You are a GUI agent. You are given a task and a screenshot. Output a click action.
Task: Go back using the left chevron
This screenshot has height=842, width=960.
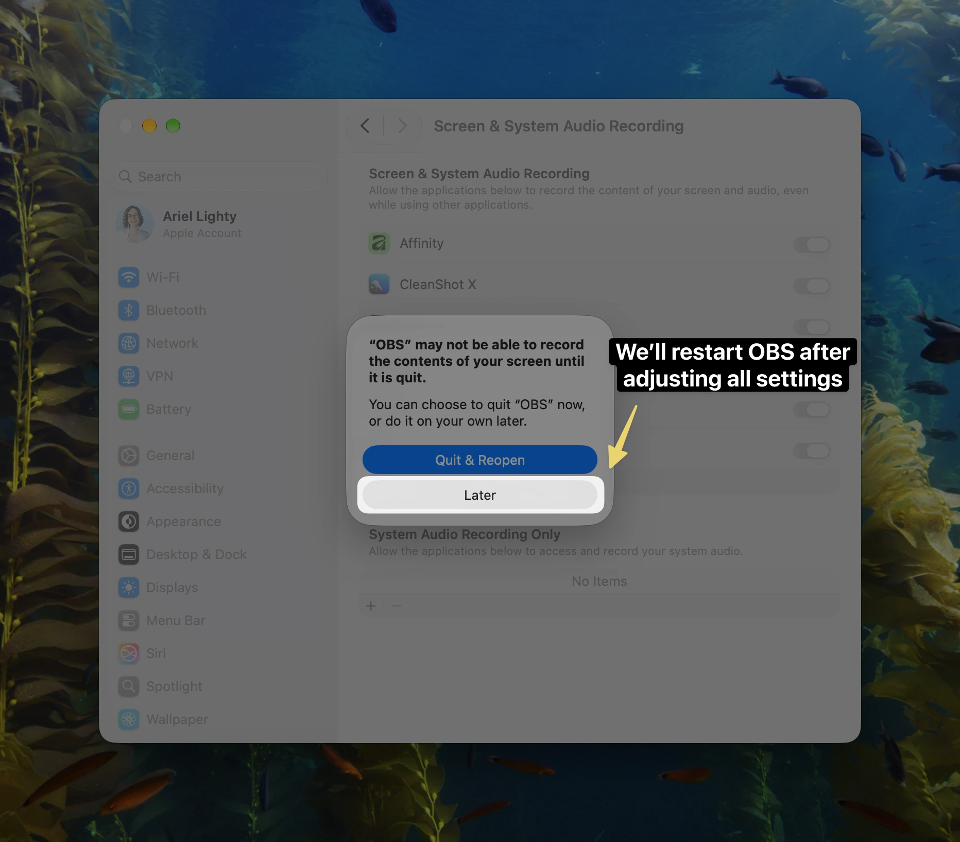coord(365,126)
